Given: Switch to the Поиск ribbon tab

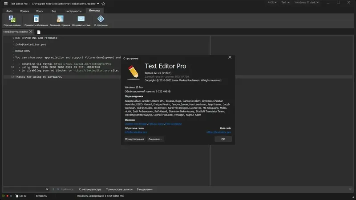Looking at the screenshot, I should pos(40,11).
